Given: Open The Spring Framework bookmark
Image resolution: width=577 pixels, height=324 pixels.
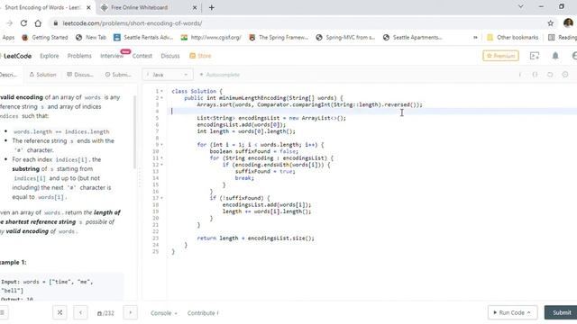Looking at the screenshot, I should pos(279,38).
